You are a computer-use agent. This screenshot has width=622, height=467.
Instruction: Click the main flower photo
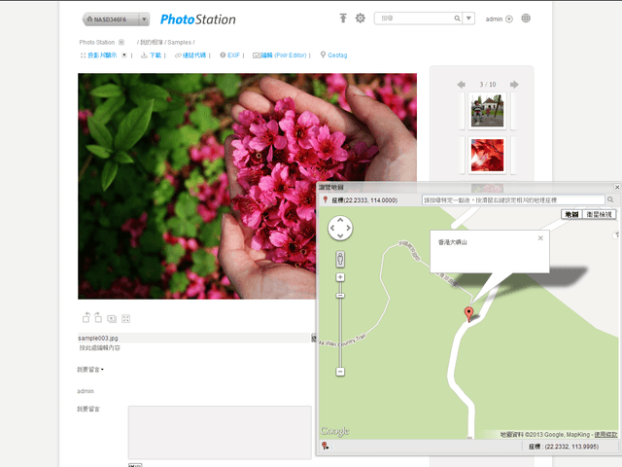point(247,186)
